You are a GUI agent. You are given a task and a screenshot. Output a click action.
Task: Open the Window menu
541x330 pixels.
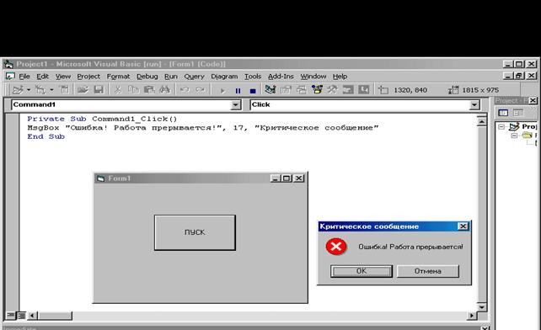(x=313, y=77)
